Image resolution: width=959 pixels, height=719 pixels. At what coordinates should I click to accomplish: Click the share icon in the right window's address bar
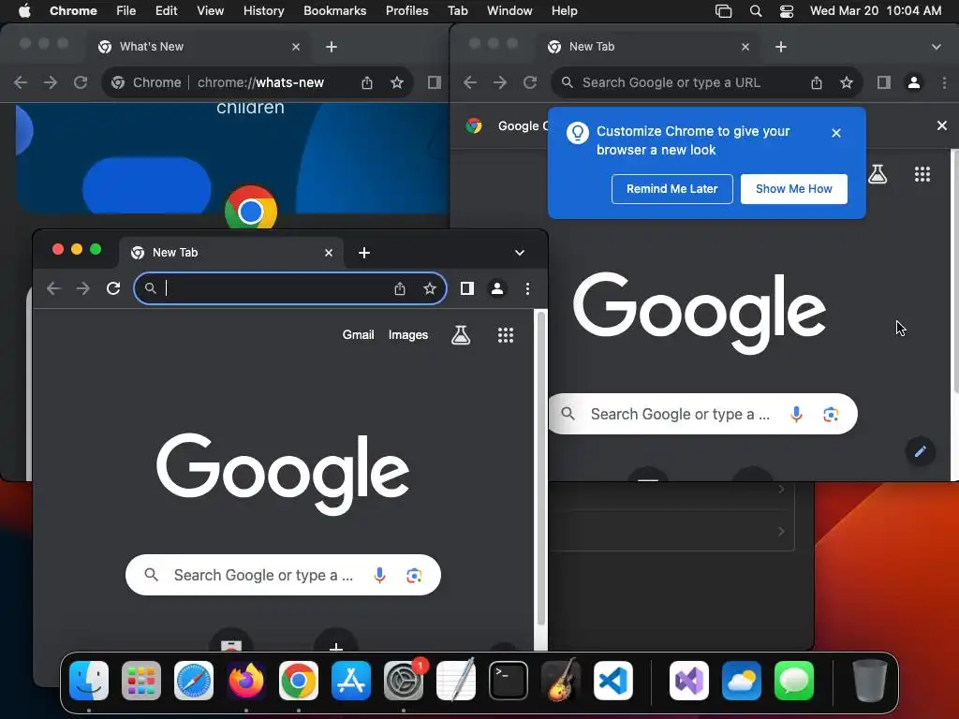(817, 82)
